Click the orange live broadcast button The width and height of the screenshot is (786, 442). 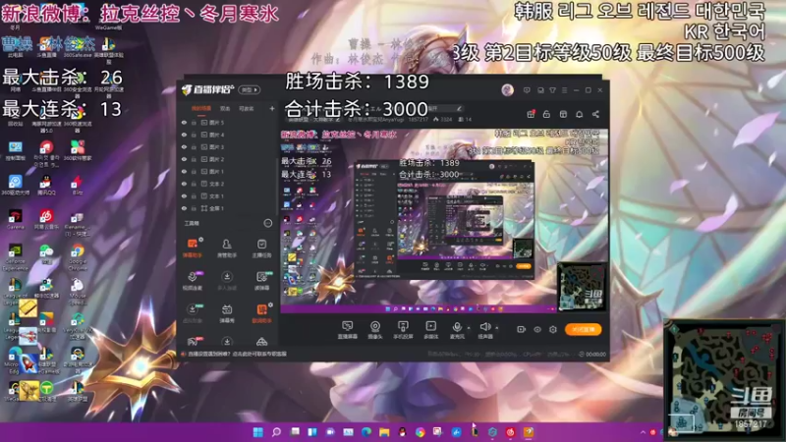click(x=584, y=329)
